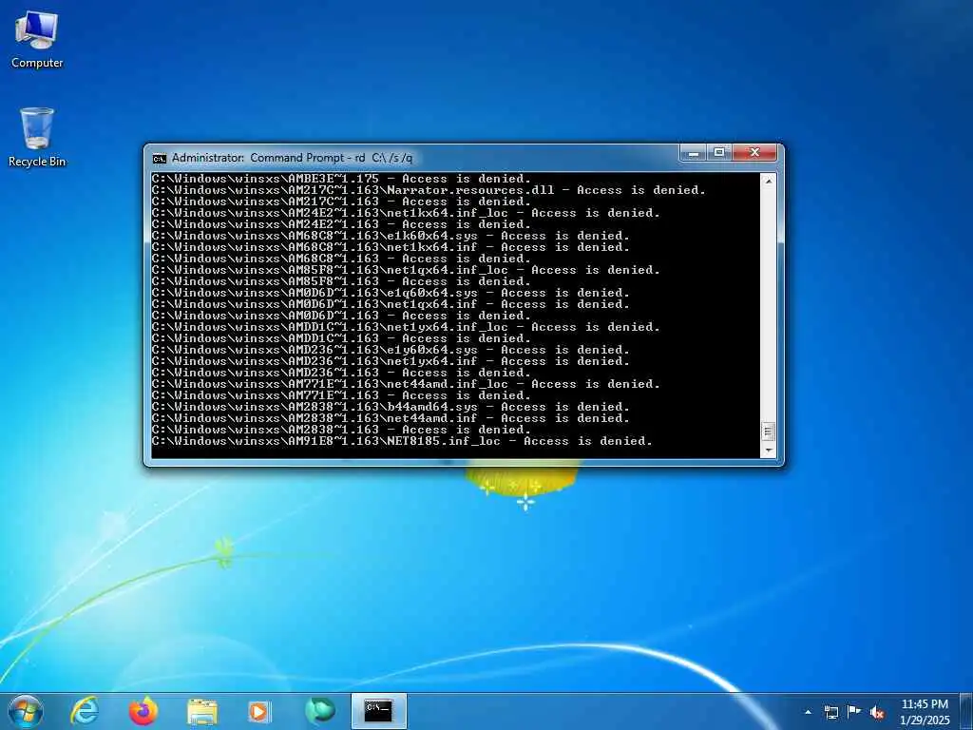Click the AM2838~1.163\b44amd64.sys line
The image size is (973, 730).
(x=391, y=407)
